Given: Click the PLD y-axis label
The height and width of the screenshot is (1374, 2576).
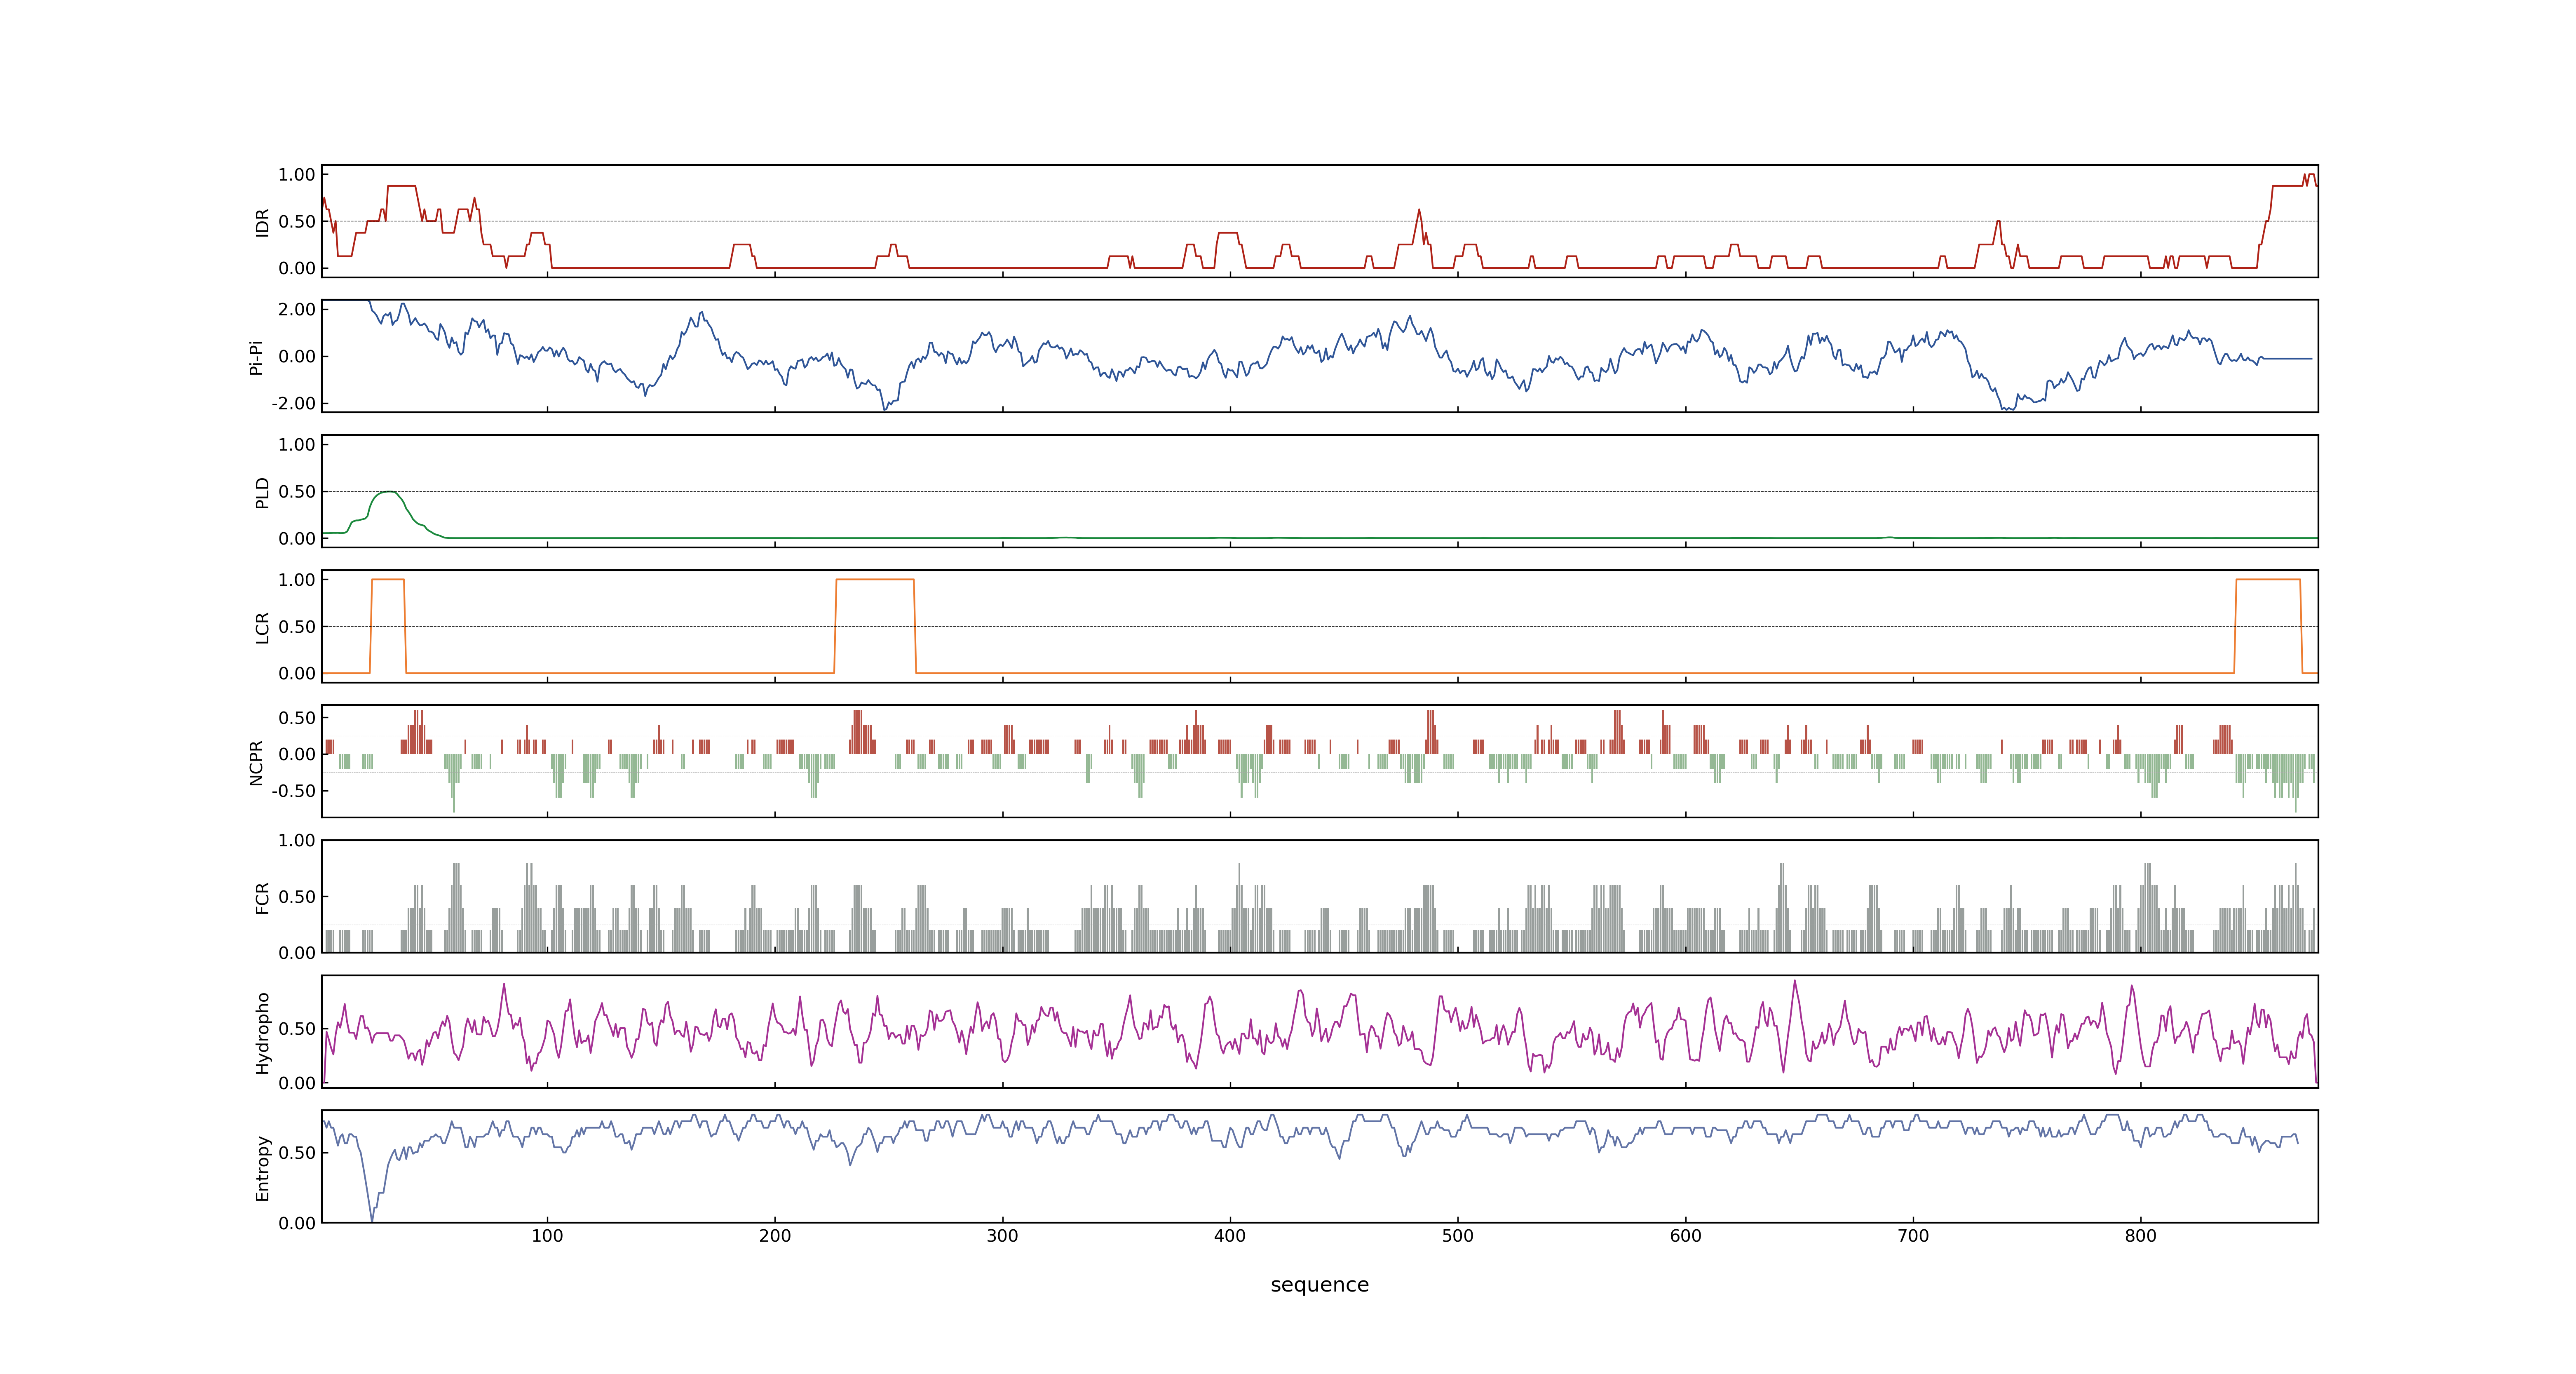Looking at the screenshot, I should 262,492.
